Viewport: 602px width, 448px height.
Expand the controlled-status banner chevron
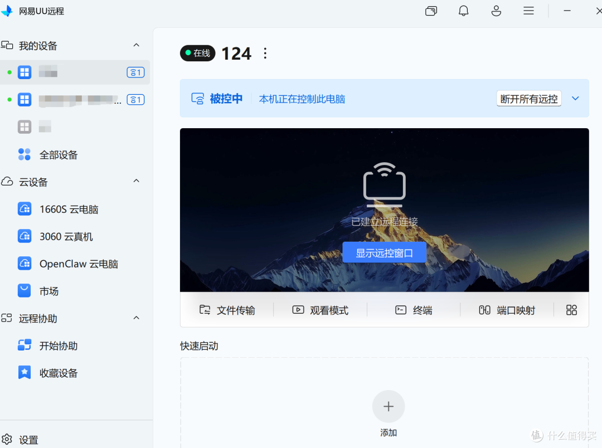click(575, 98)
